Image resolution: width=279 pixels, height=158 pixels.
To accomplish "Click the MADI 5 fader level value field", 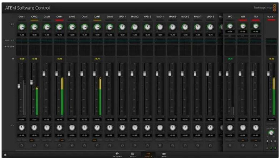I will [173, 119].
